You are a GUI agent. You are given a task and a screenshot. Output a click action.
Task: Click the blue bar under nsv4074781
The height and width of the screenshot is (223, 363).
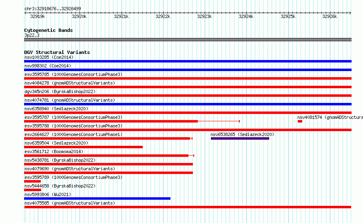188,104
